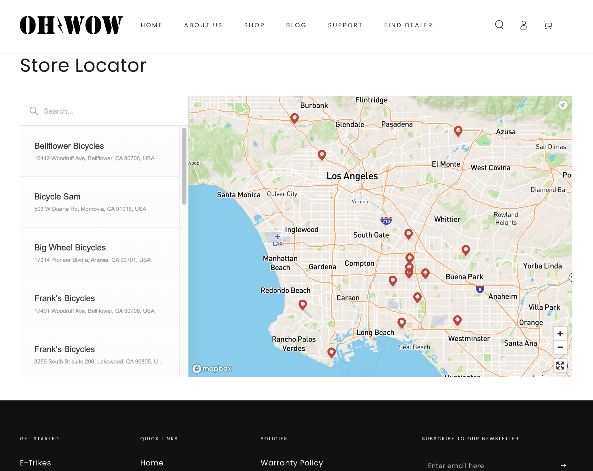
Task: Enter fullscreen map view
Action: click(560, 366)
